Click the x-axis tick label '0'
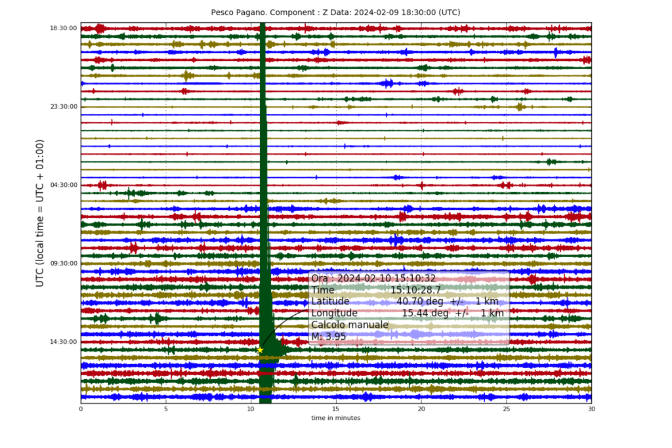The width and height of the screenshot is (672, 448). pyautogui.click(x=81, y=409)
